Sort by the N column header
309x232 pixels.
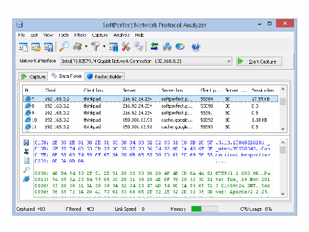[32, 90]
